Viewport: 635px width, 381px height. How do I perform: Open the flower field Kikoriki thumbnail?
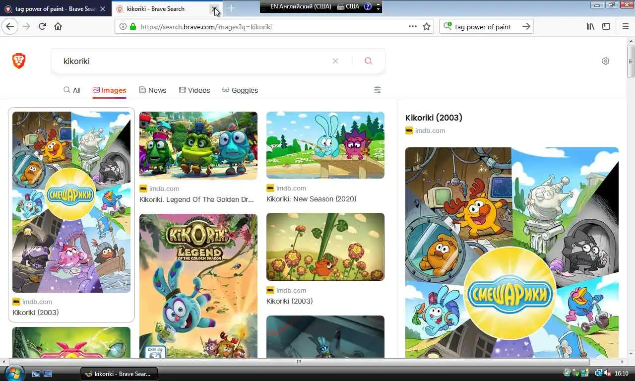click(x=325, y=247)
